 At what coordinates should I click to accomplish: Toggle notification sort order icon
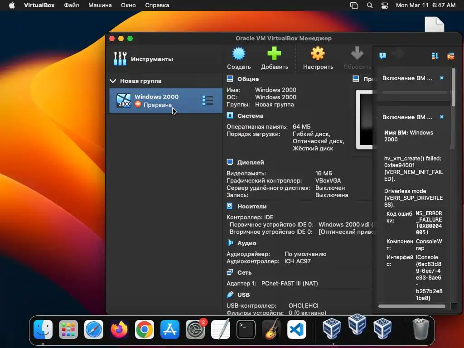coord(435,56)
